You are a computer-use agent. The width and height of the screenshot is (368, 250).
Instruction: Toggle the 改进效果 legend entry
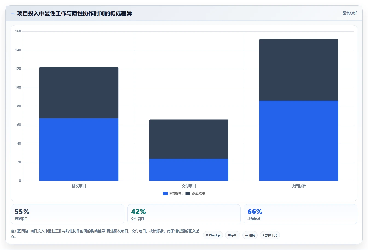tap(195, 193)
